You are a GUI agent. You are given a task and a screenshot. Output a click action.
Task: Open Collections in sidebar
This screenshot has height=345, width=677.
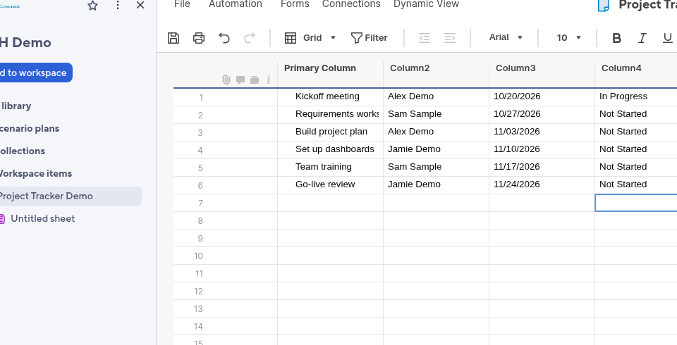[x=23, y=151]
